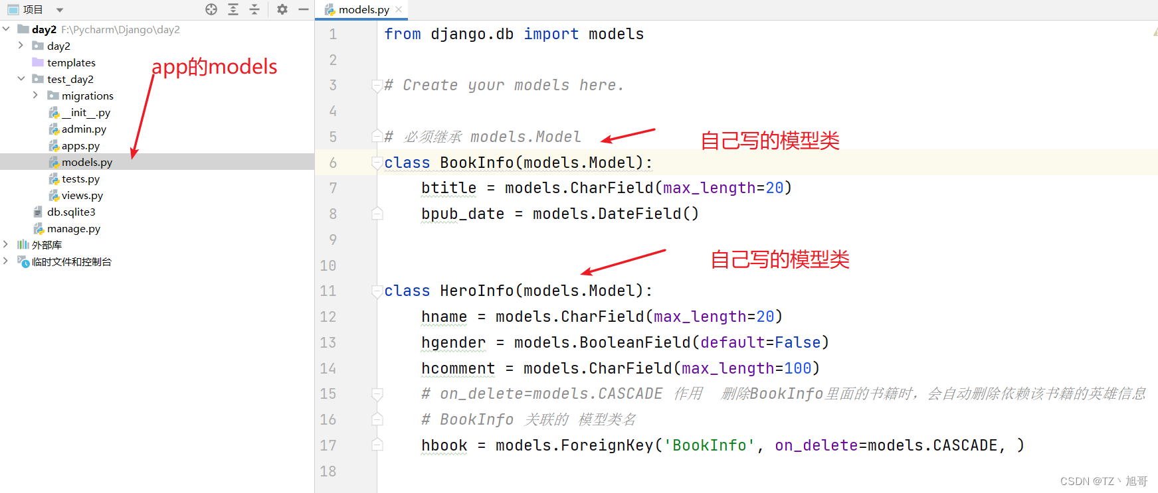Fold the HeroInfo class at line 11
Image resolution: width=1158 pixels, height=493 pixels.
(377, 291)
